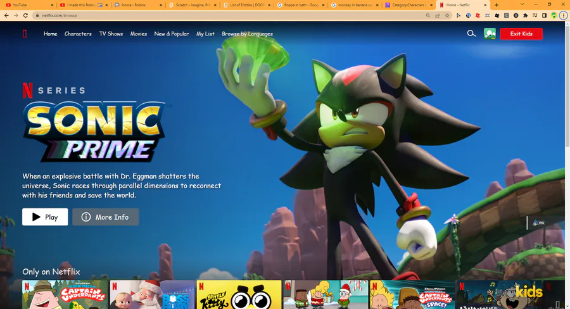Open Chrome's three-dot menu
Image resolution: width=570 pixels, height=309 pixels.
click(x=564, y=16)
